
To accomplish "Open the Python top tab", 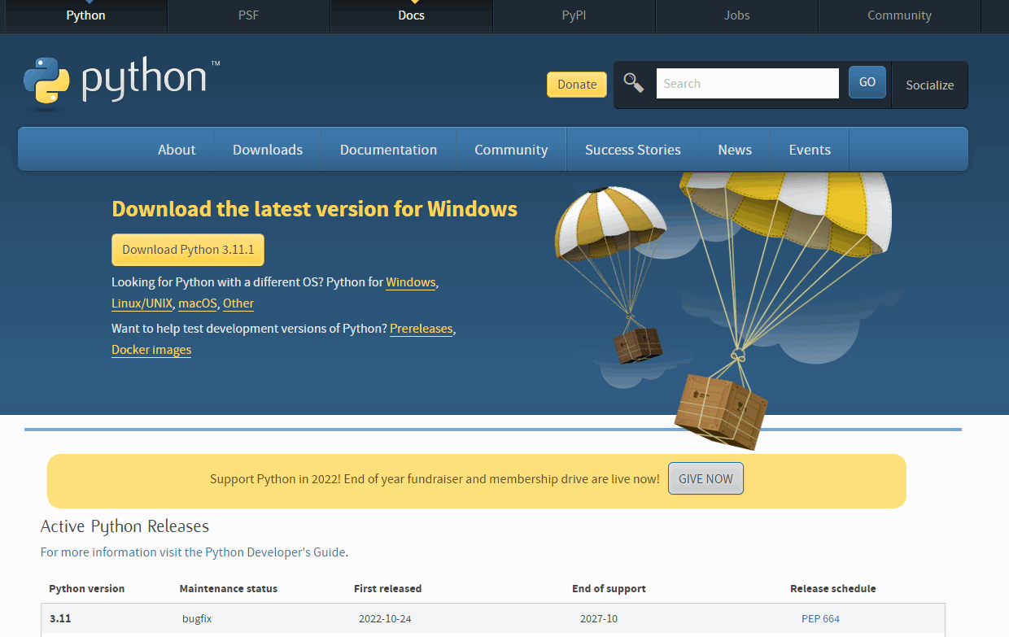I will pyautogui.click(x=85, y=15).
